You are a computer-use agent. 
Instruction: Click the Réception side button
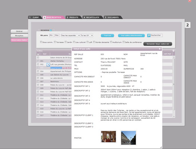[x=19, y=36]
